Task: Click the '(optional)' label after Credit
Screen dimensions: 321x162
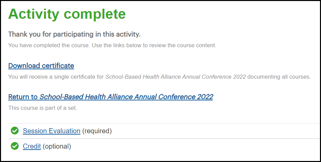Action: click(x=57, y=146)
